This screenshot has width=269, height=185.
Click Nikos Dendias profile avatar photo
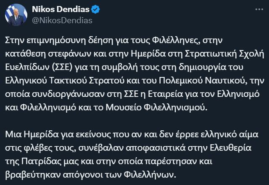[x=16, y=15]
